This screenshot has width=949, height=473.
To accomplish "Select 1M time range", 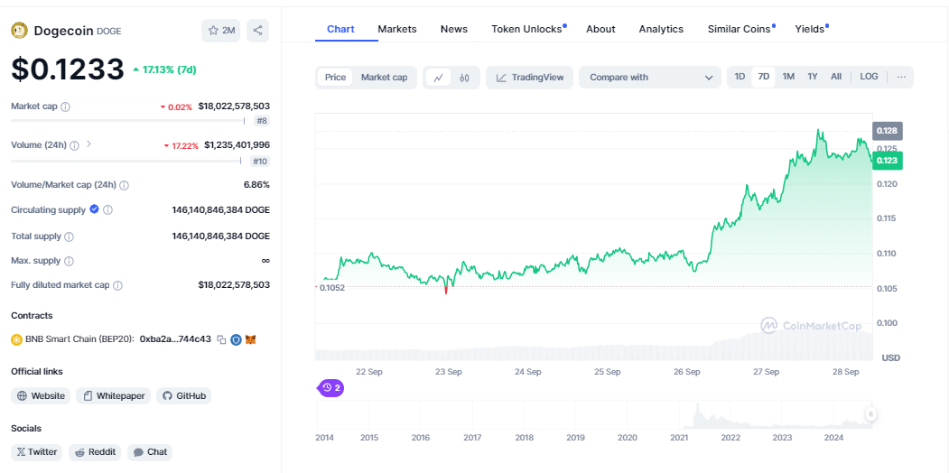I will coord(788,77).
